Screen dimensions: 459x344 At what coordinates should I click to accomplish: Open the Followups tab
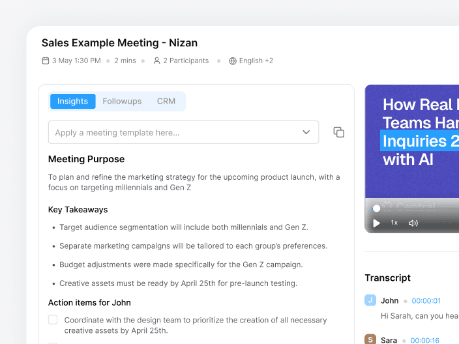click(122, 101)
